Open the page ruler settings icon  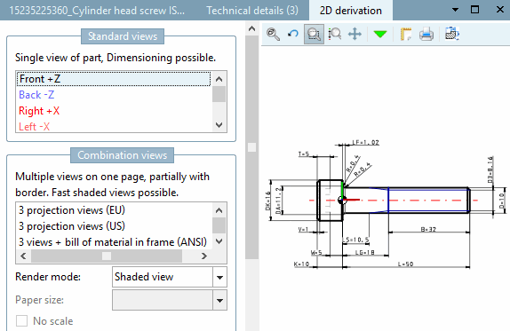405,34
